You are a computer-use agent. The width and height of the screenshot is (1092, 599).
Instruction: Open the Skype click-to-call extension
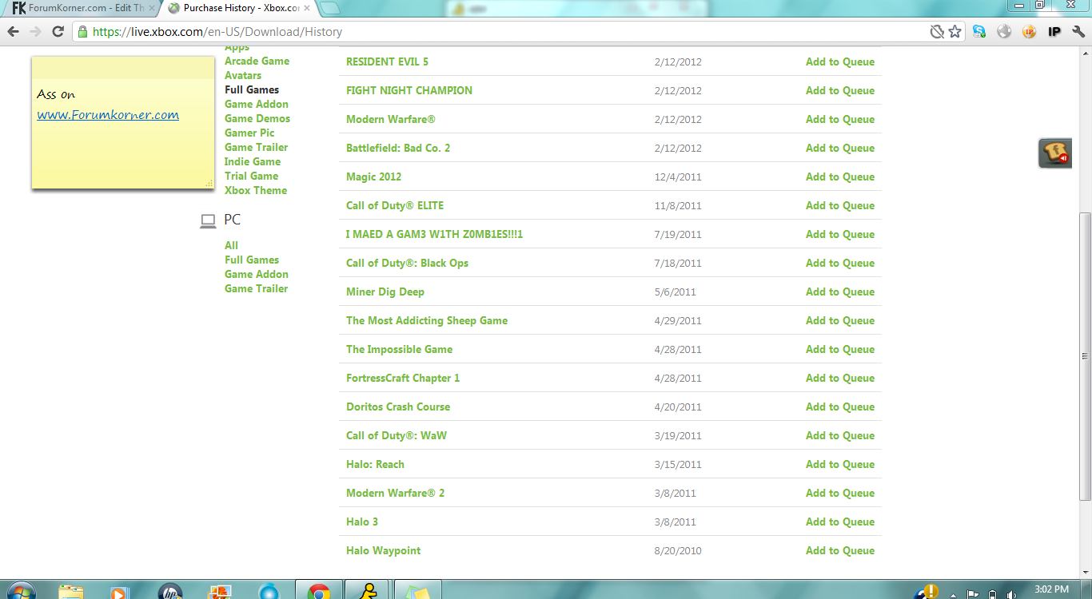979,32
